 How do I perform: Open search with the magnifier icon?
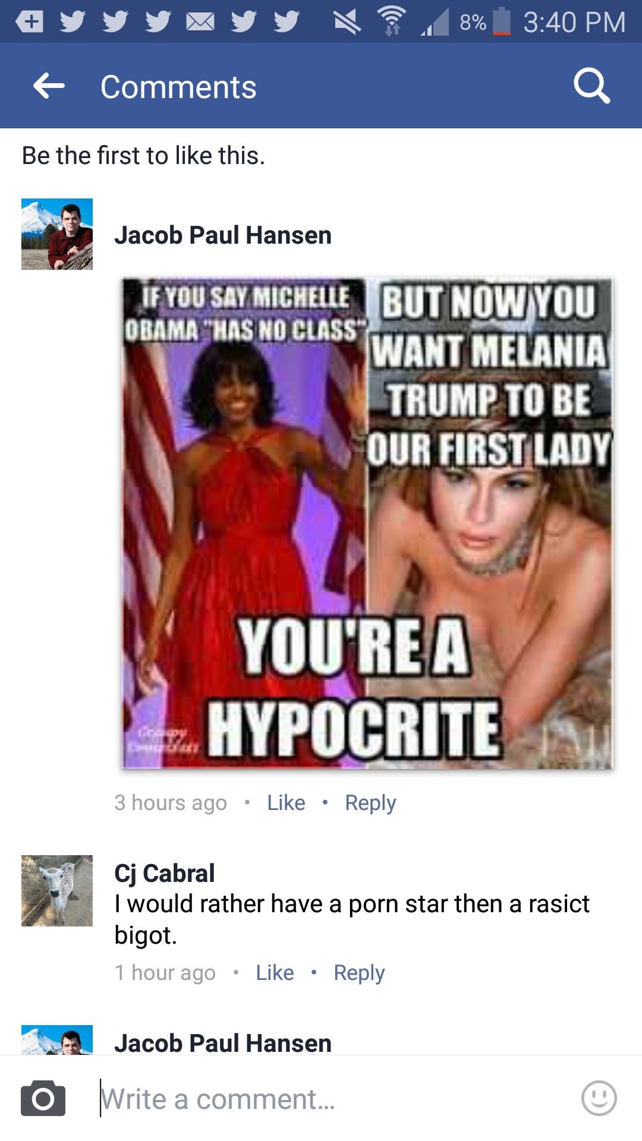(x=591, y=86)
